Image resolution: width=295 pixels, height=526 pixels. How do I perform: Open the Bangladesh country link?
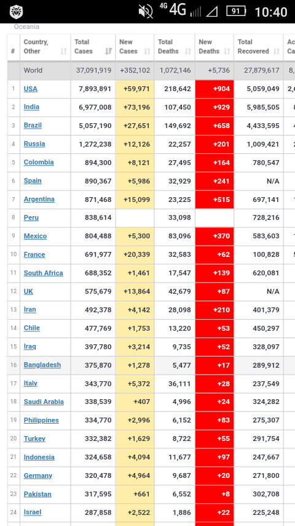[x=42, y=365]
